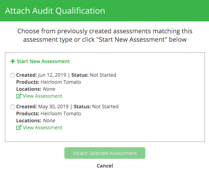
Task: Click the external-link icon for the May 30 assessment
Action: click(x=19, y=128)
